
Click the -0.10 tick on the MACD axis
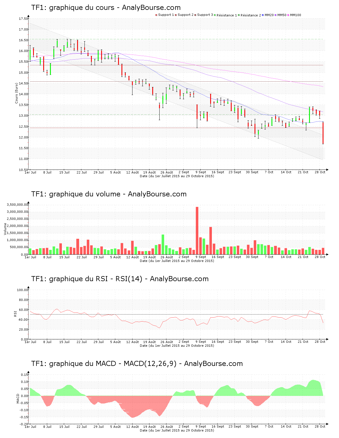click(x=24, y=410)
